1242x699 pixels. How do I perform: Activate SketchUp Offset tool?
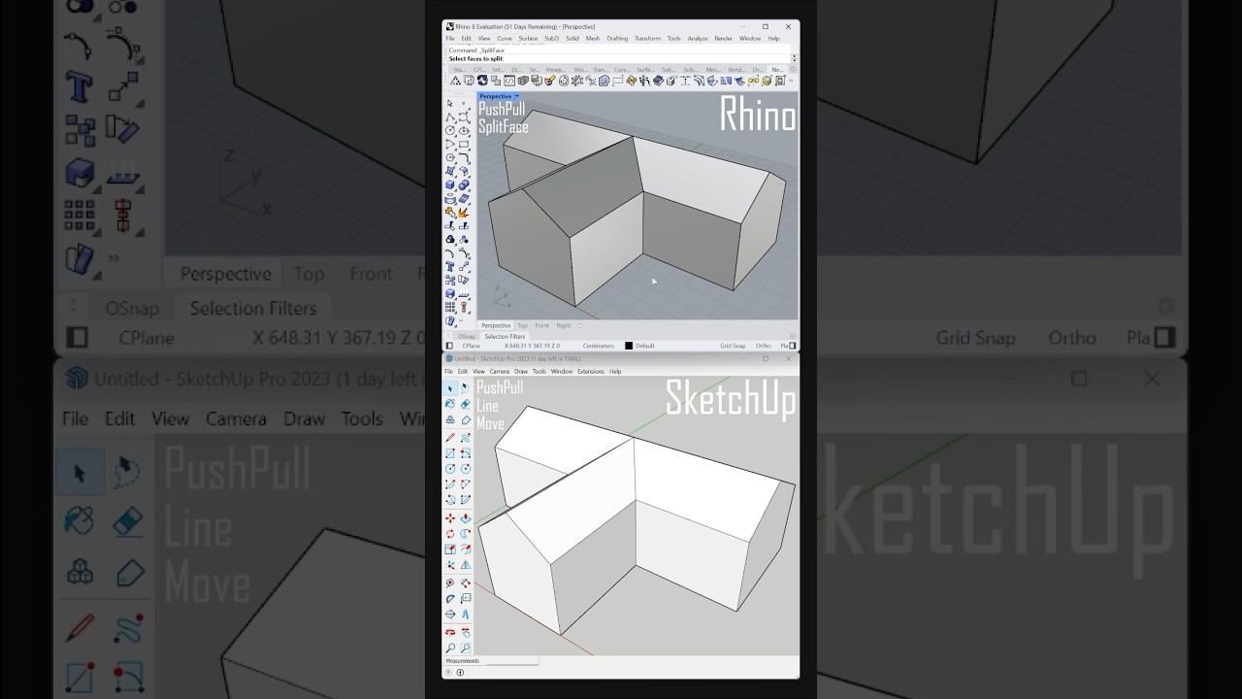466,549
